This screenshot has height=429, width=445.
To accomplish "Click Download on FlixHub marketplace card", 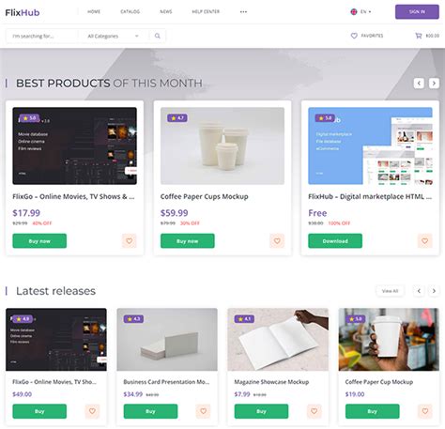I will [x=335, y=241].
